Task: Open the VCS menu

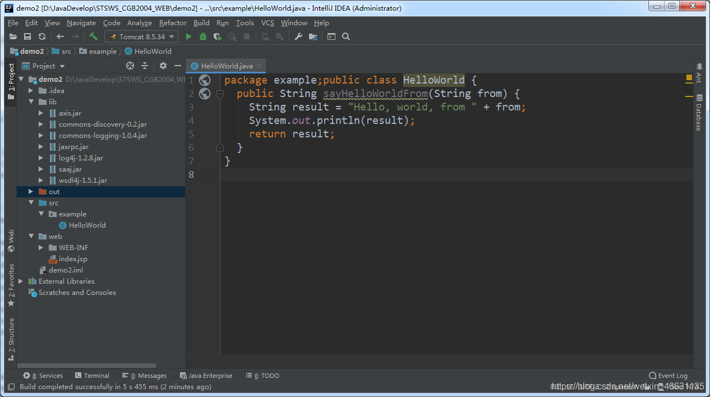Action: pyautogui.click(x=268, y=22)
